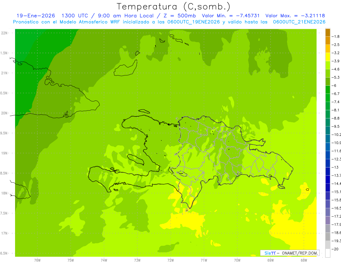Click the '-7.4' colorbar label
This screenshot has width=341, height=264.
(x=336, y=102)
